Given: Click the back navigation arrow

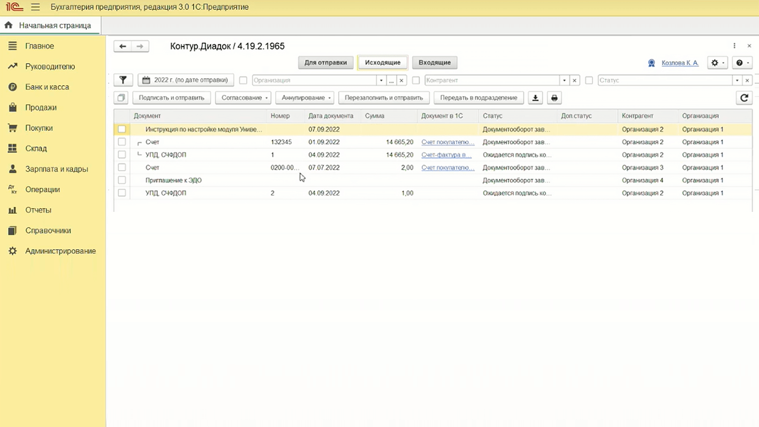Looking at the screenshot, I should point(123,47).
